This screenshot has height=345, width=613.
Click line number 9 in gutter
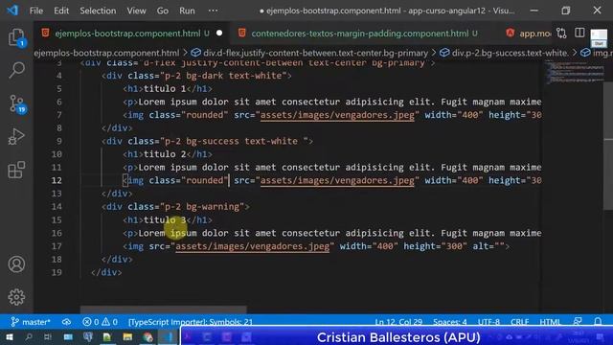[59, 141]
